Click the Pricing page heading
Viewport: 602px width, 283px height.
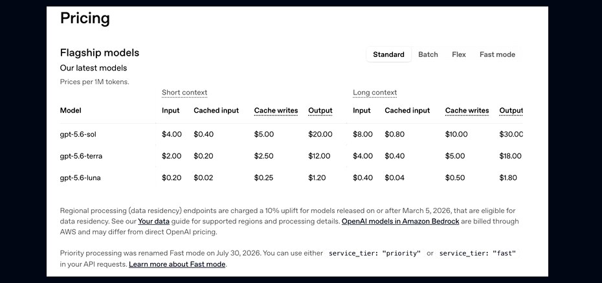point(85,18)
